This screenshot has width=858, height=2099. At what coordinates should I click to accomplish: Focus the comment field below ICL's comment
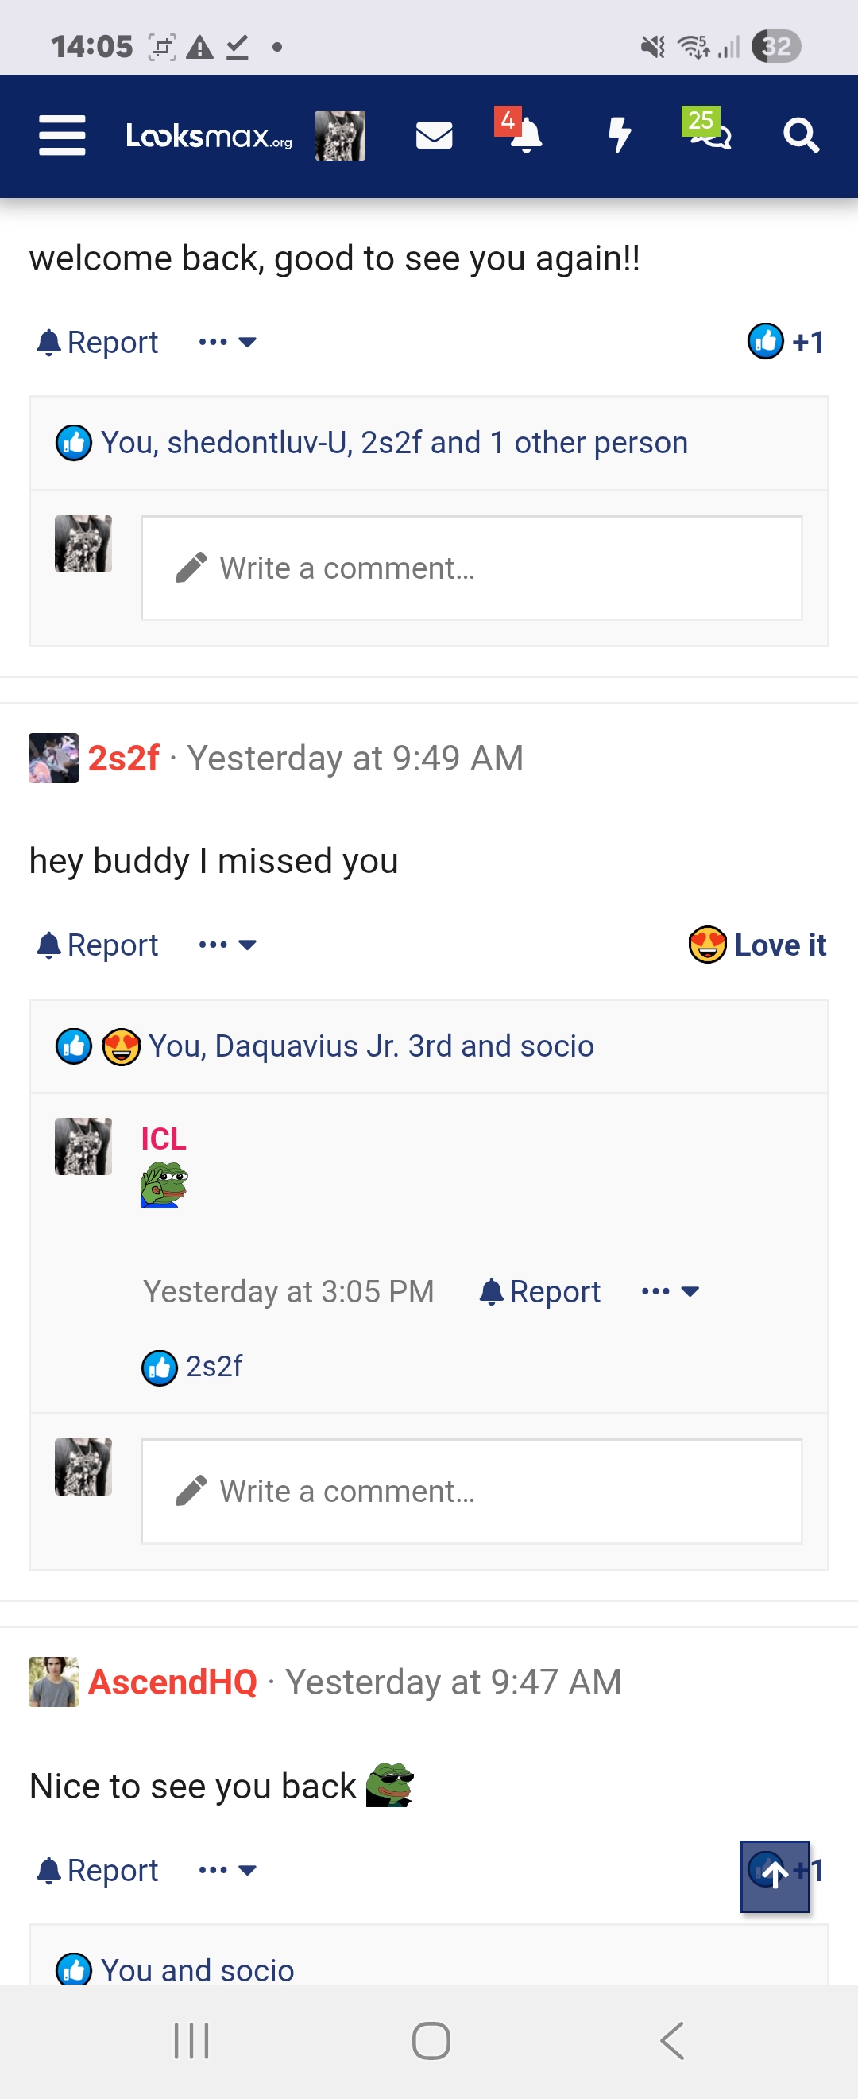coord(471,1491)
